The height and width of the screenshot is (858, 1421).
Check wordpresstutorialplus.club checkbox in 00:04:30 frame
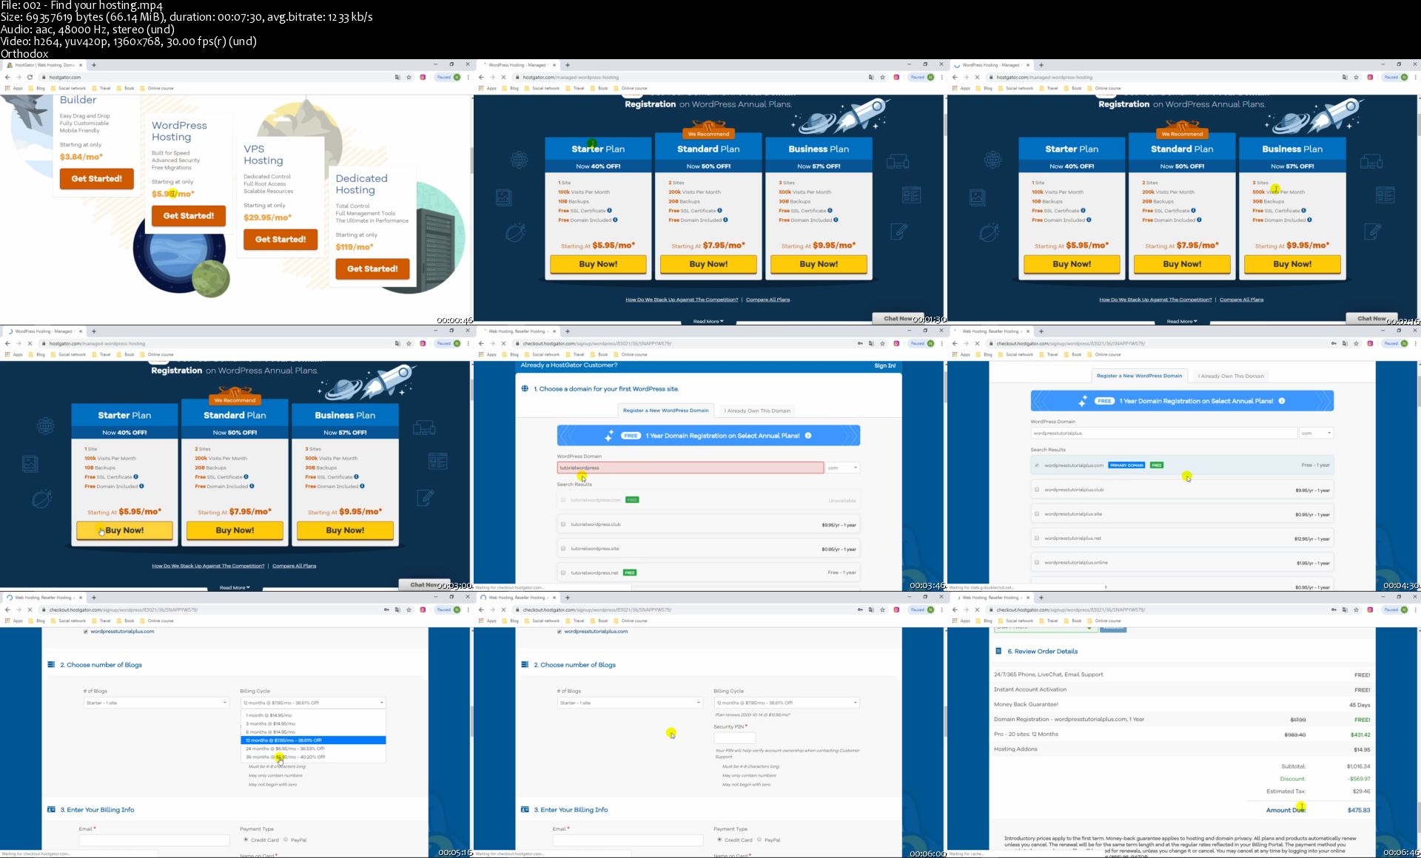coord(1037,490)
